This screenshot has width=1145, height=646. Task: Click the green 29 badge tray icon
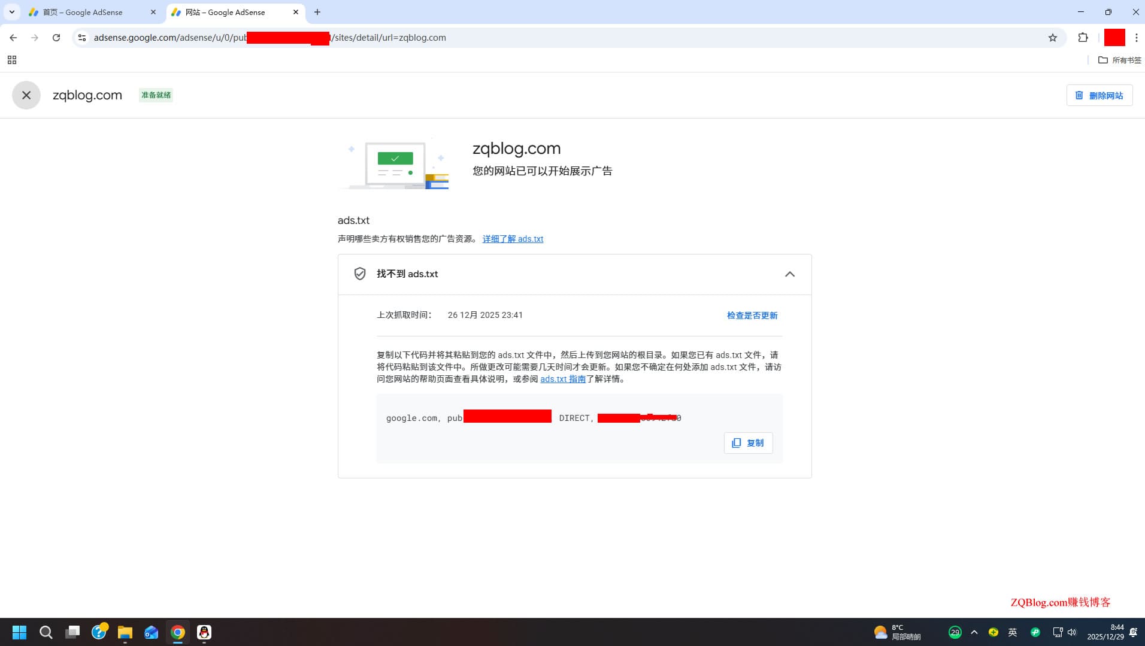pos(955,632)
